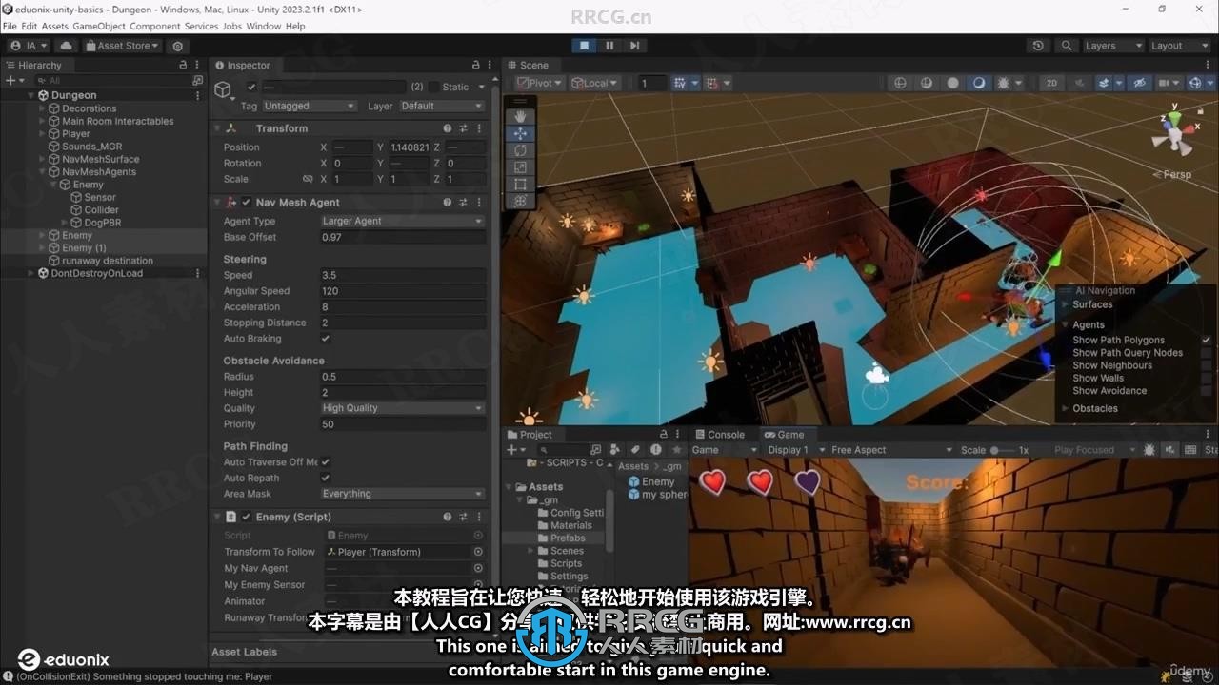The image size is (1219, 685).
Task: Select the Hand view tool in Scene
Action: coord(520,116)
